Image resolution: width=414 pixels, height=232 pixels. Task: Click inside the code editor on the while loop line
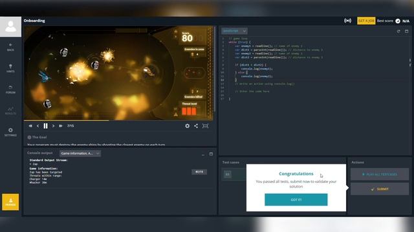coord(239,42)
